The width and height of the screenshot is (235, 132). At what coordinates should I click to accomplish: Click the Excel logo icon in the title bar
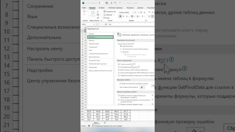coord(83,3)
